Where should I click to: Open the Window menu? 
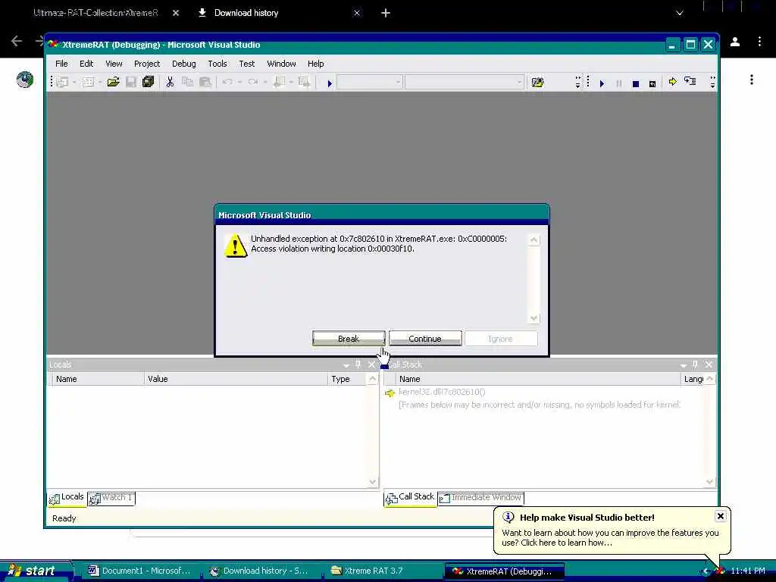point(281,64)
